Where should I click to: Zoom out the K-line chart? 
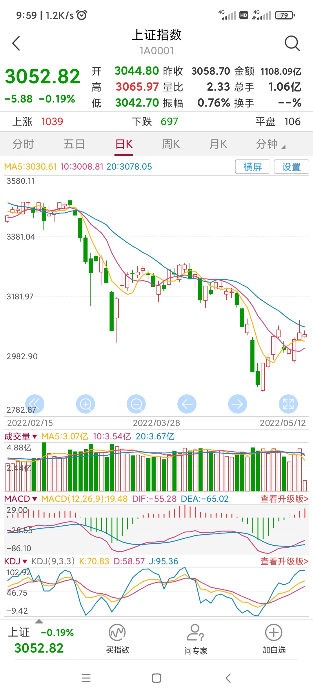coord(136,404)
